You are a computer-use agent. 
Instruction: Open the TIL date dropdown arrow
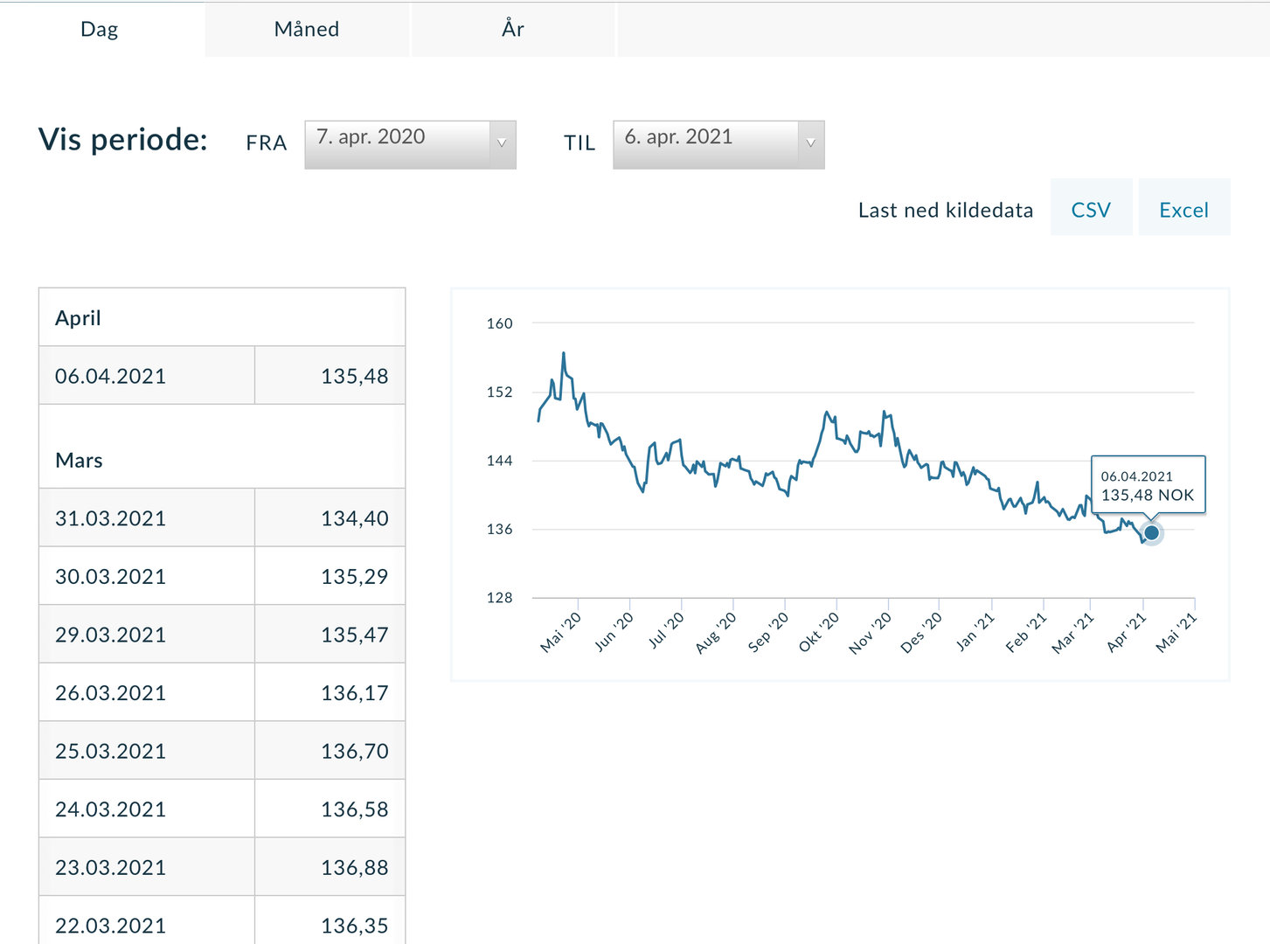coord(810,143)
